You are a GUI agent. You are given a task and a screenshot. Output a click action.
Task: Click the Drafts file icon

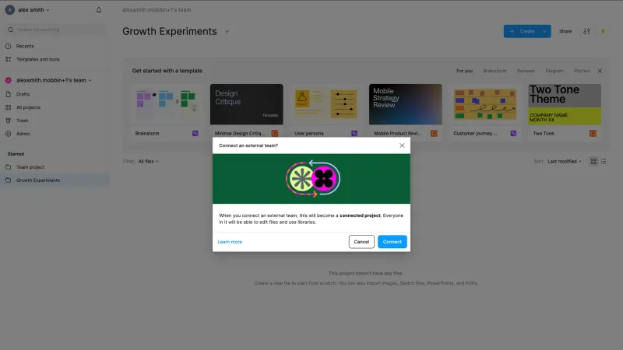(9, 94)
